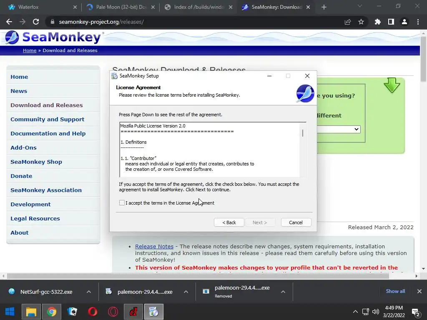Image resolution: width=427 pixels, height=320 pixels.
Task: Expand options for NetSurf-gcc-5322.exe download
Action: (x=89, y=292)
